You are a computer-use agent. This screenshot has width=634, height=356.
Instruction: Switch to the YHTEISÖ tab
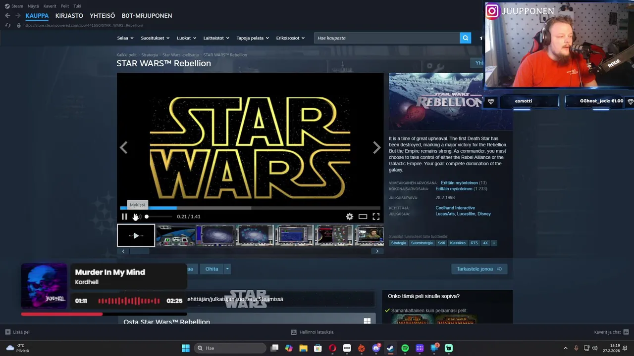click(x=103, y=15)
